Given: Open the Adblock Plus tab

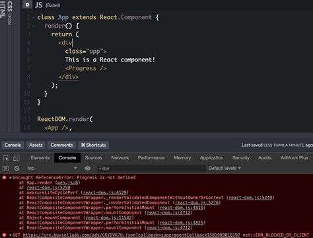Looking at the screenshot, I should pos(294,158).
